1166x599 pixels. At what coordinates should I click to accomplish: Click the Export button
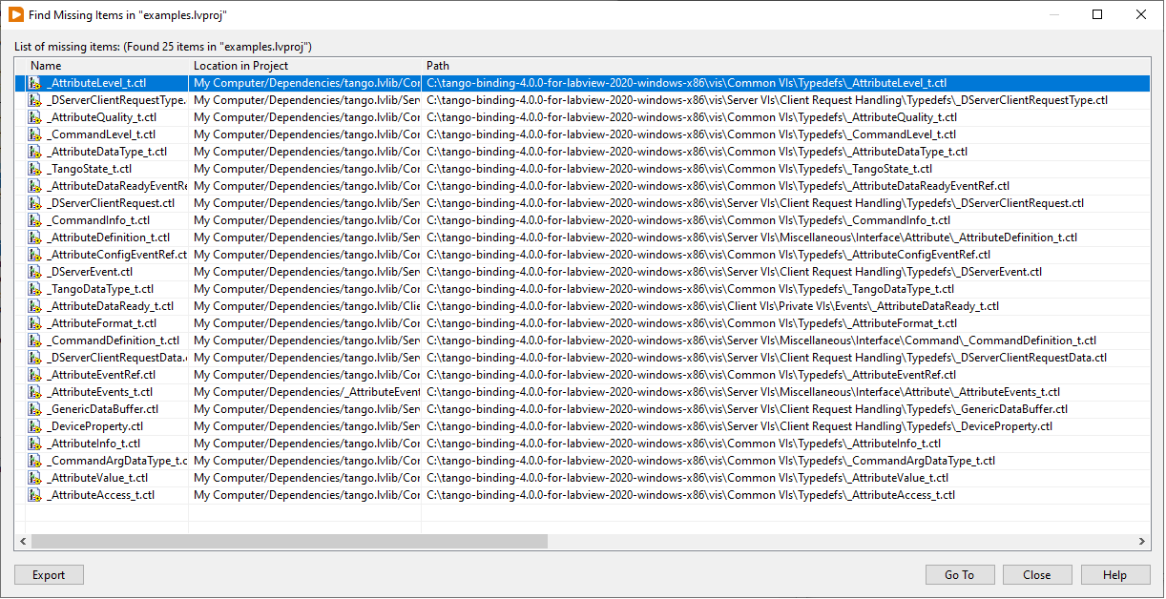49,575
